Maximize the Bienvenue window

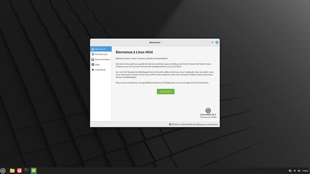[213, 43]
